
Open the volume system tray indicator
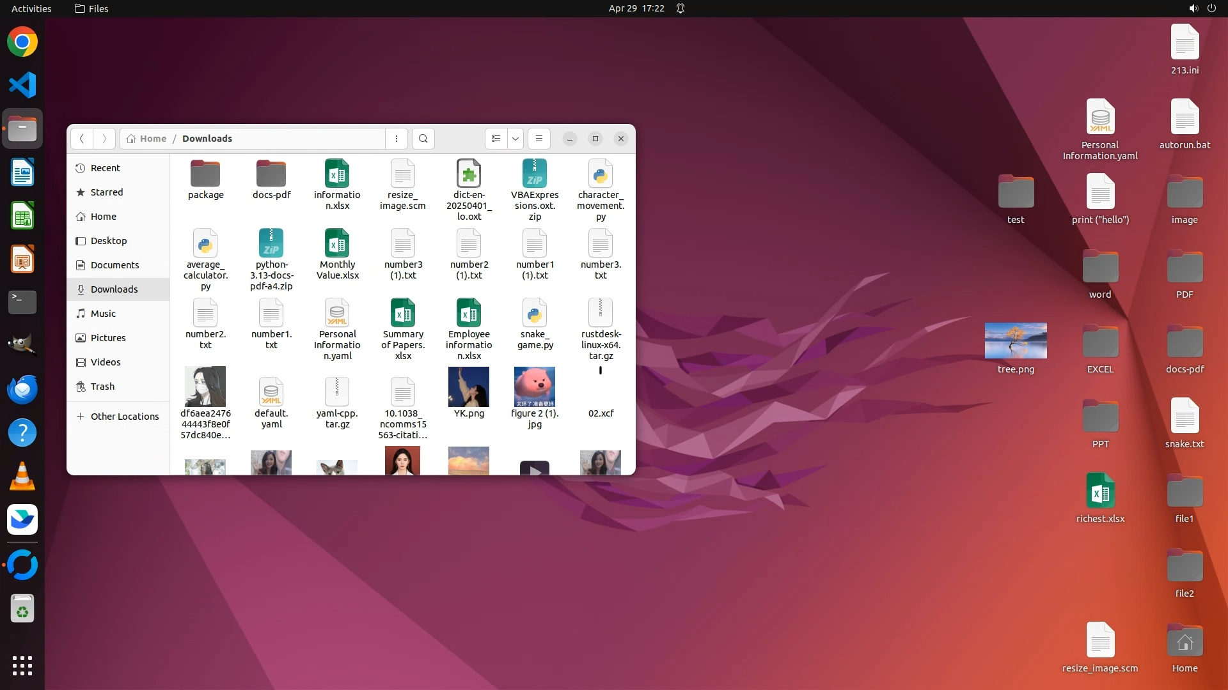[1193, 8]
